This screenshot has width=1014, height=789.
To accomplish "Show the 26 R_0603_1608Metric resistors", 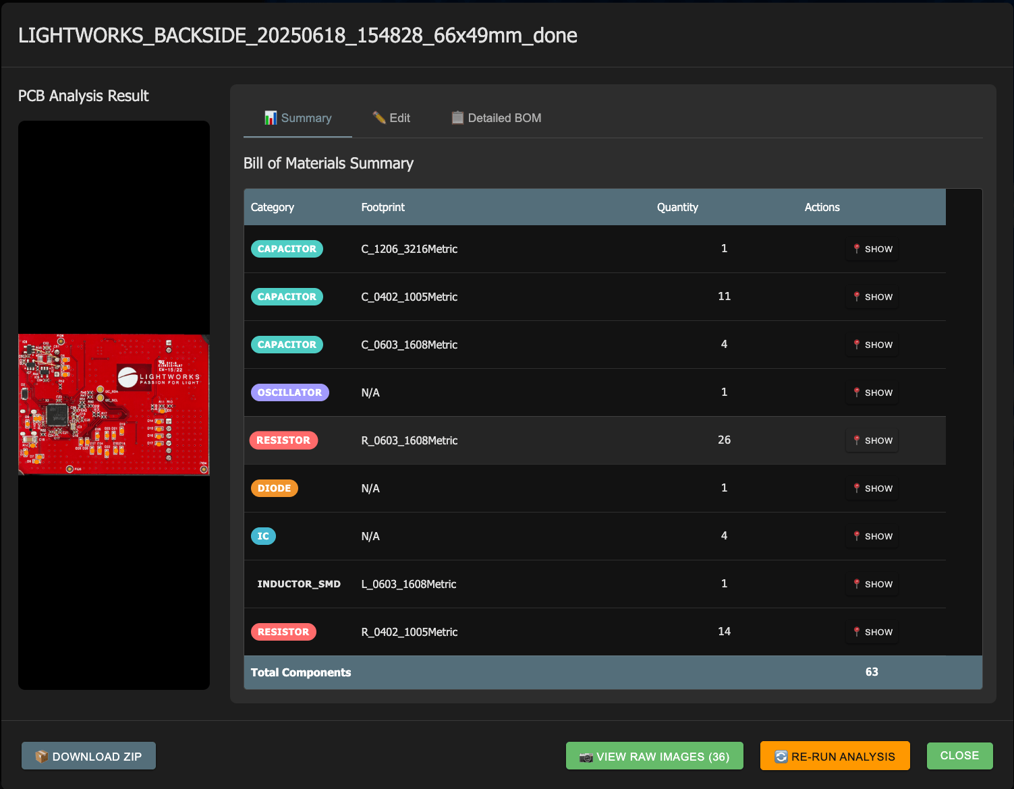I will click(872, 440).
